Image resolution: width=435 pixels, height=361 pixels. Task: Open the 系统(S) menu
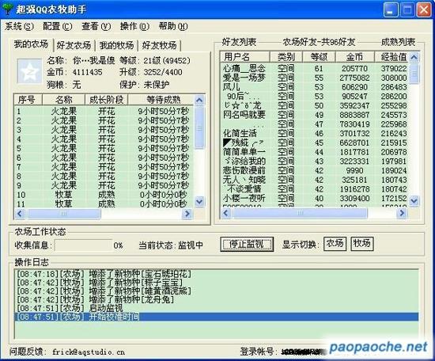pyautogui.click(x=19, y=26)
